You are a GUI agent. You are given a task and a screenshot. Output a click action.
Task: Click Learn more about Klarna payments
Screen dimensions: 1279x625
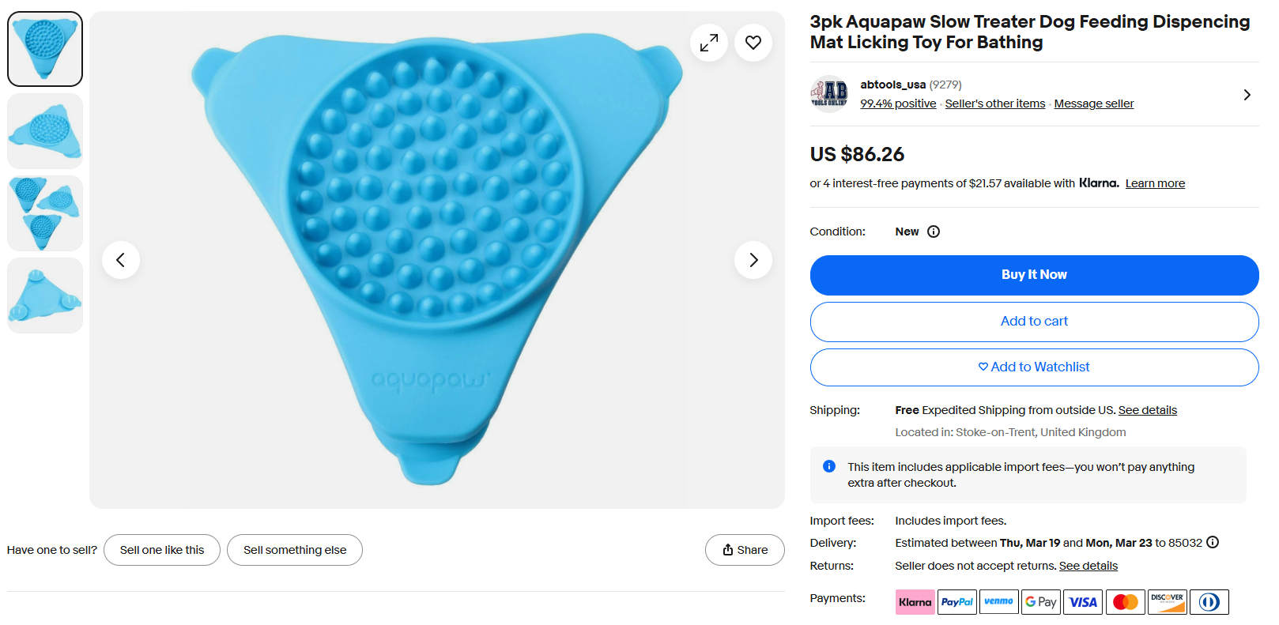[1154, 183]
